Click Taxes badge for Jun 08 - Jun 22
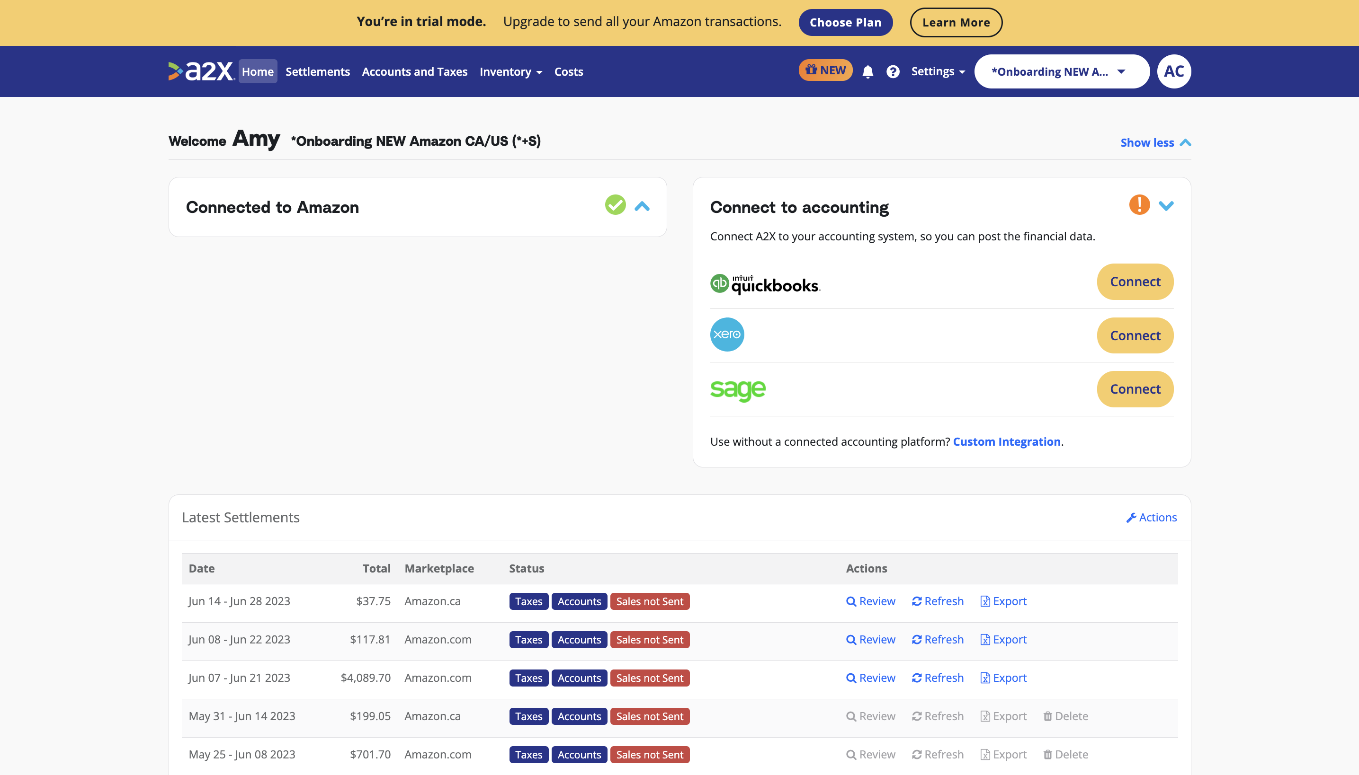This screenshot has width=1359, height=775. pyautogui.click(x=528, y=640)
